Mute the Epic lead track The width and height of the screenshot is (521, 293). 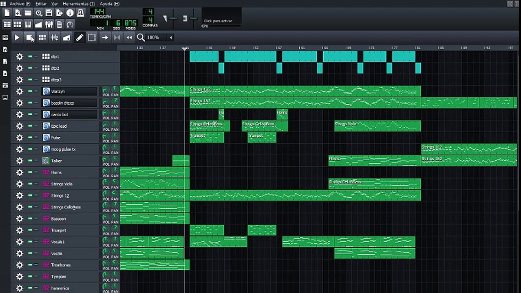30,126
